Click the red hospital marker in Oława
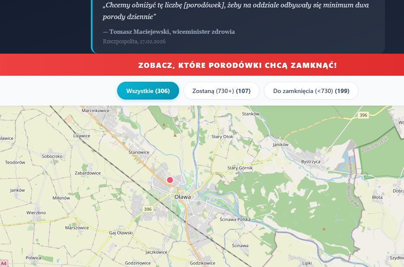This screenshot has height=267, width=404. tap(170, 180)
